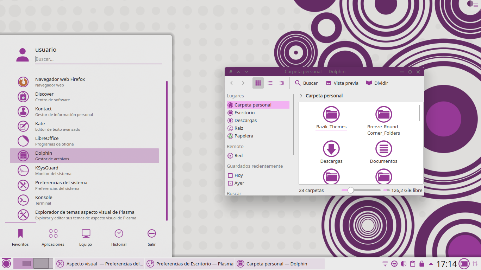
Task: Switch to Aplicaciones tab in launcher
Action: pos(53,237)
